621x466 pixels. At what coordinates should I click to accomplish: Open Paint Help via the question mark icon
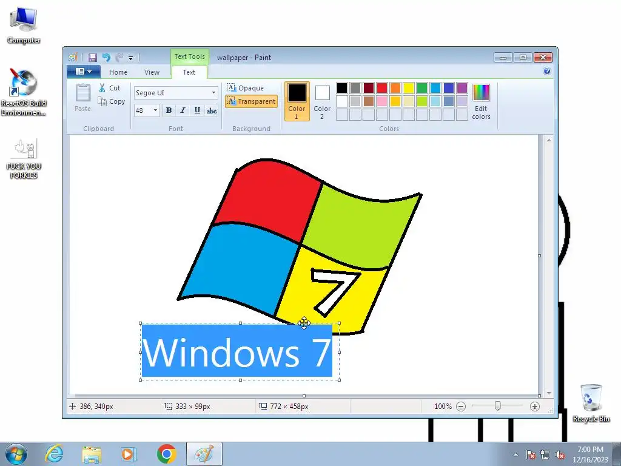pos(547,72)
